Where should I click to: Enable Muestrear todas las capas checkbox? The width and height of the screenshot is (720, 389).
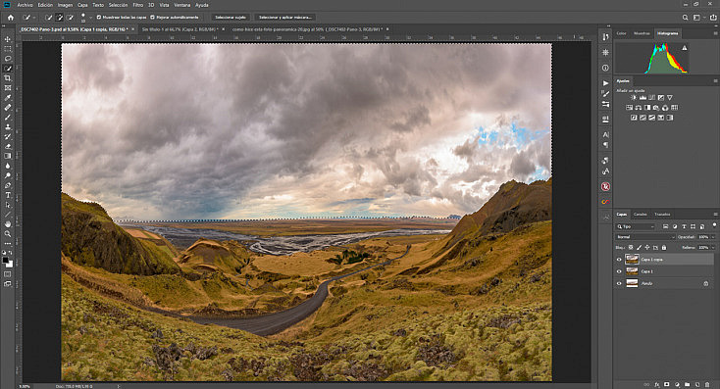tap(99, 18)
